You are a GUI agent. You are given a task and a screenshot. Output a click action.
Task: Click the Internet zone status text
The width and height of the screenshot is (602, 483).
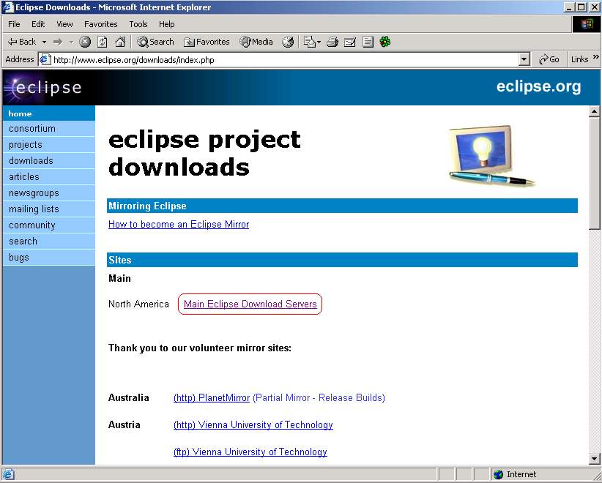tap(521, 474)
